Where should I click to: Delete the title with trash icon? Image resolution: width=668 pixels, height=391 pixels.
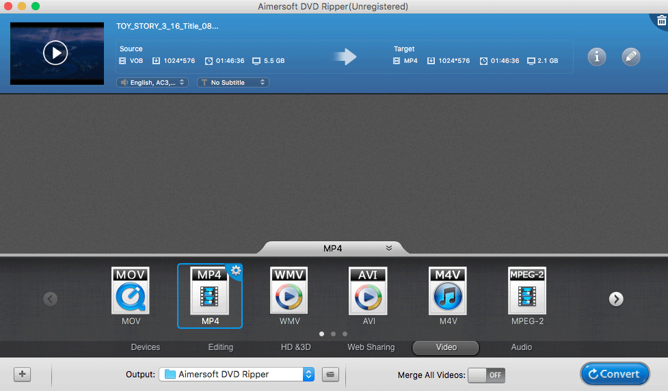pos(661,20)
